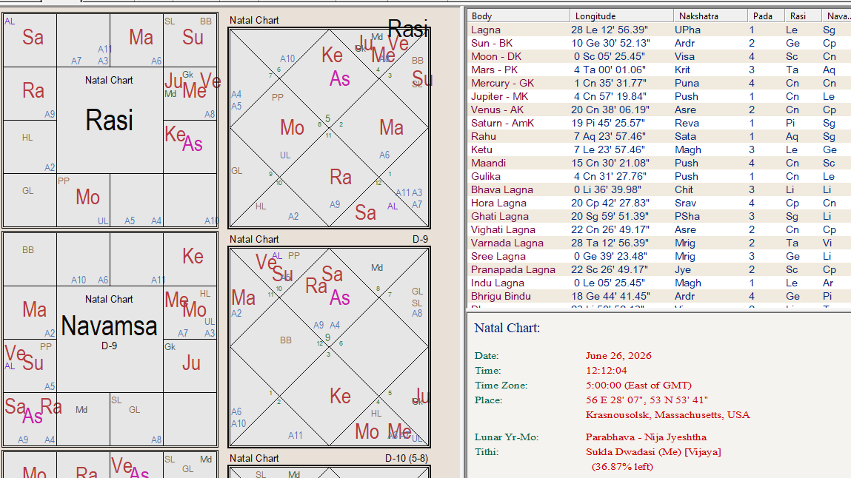The height and width of the screenshot is (478, 851).
Task: Click the time value 12:12:04
Action: point(607,371)
